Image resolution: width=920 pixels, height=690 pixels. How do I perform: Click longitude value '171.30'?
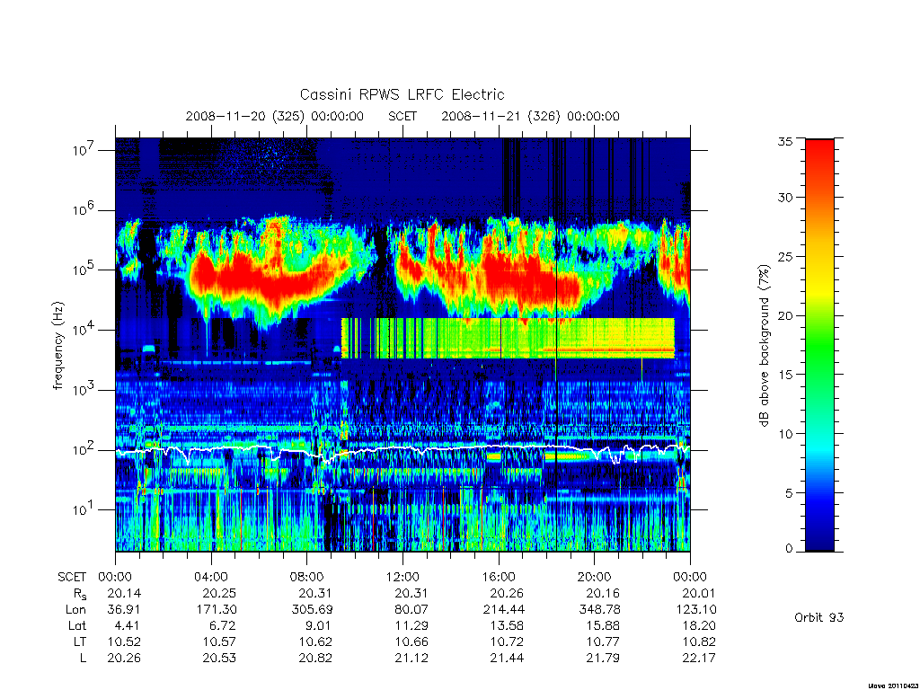217,610
